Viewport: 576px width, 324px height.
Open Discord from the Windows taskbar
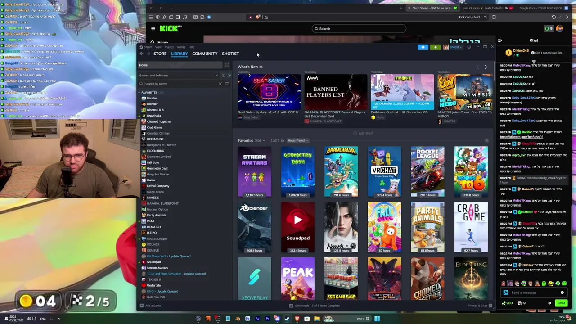(277, 319)
